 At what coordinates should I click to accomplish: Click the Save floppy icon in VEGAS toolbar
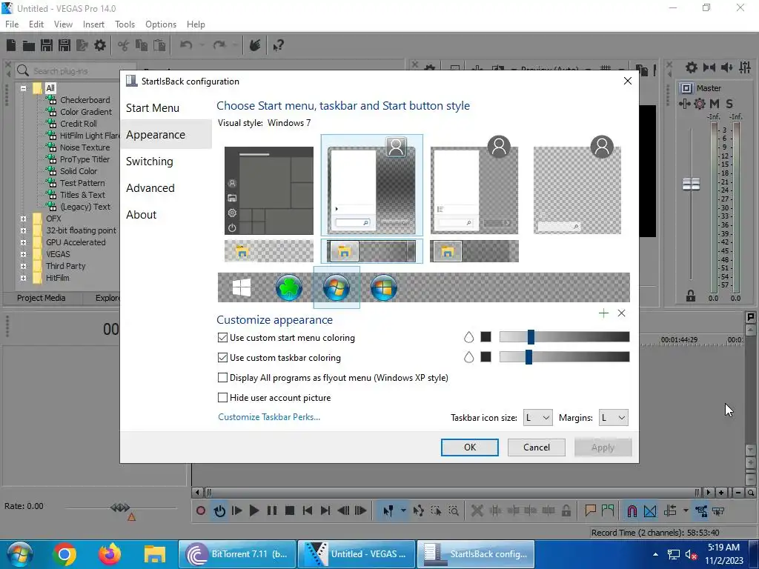click(47, 45)
